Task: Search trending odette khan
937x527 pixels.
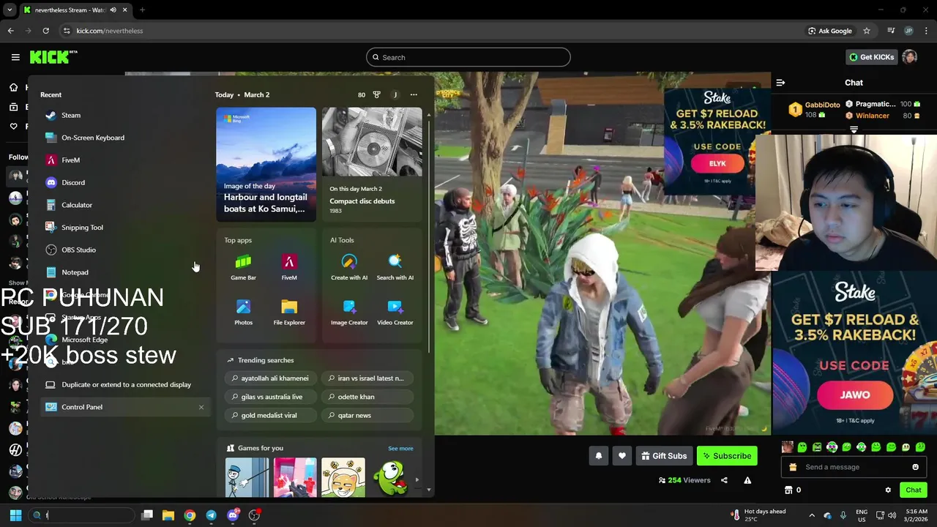Action: pyautogui.click(x=367, y=397)
